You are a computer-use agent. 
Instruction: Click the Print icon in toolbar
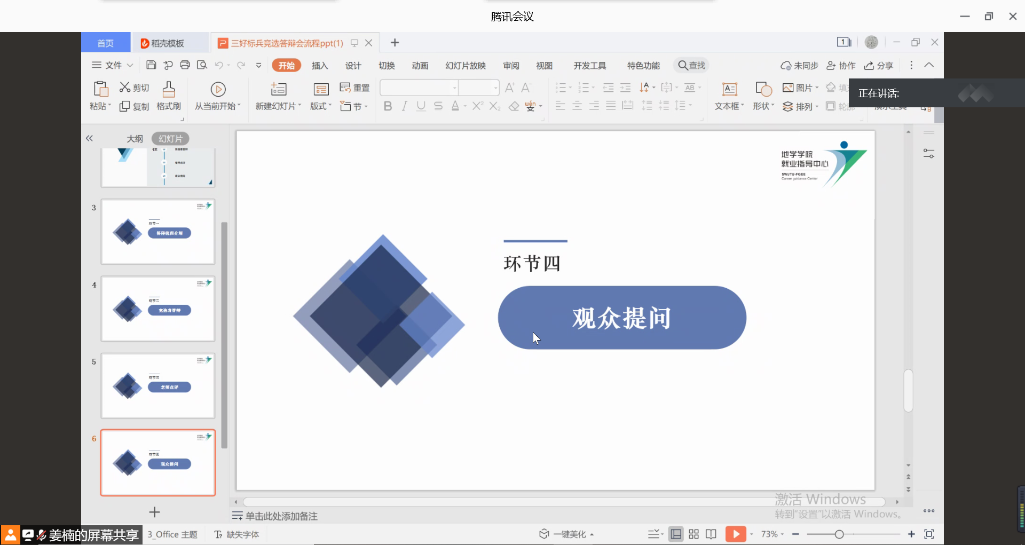click(185, 65)
